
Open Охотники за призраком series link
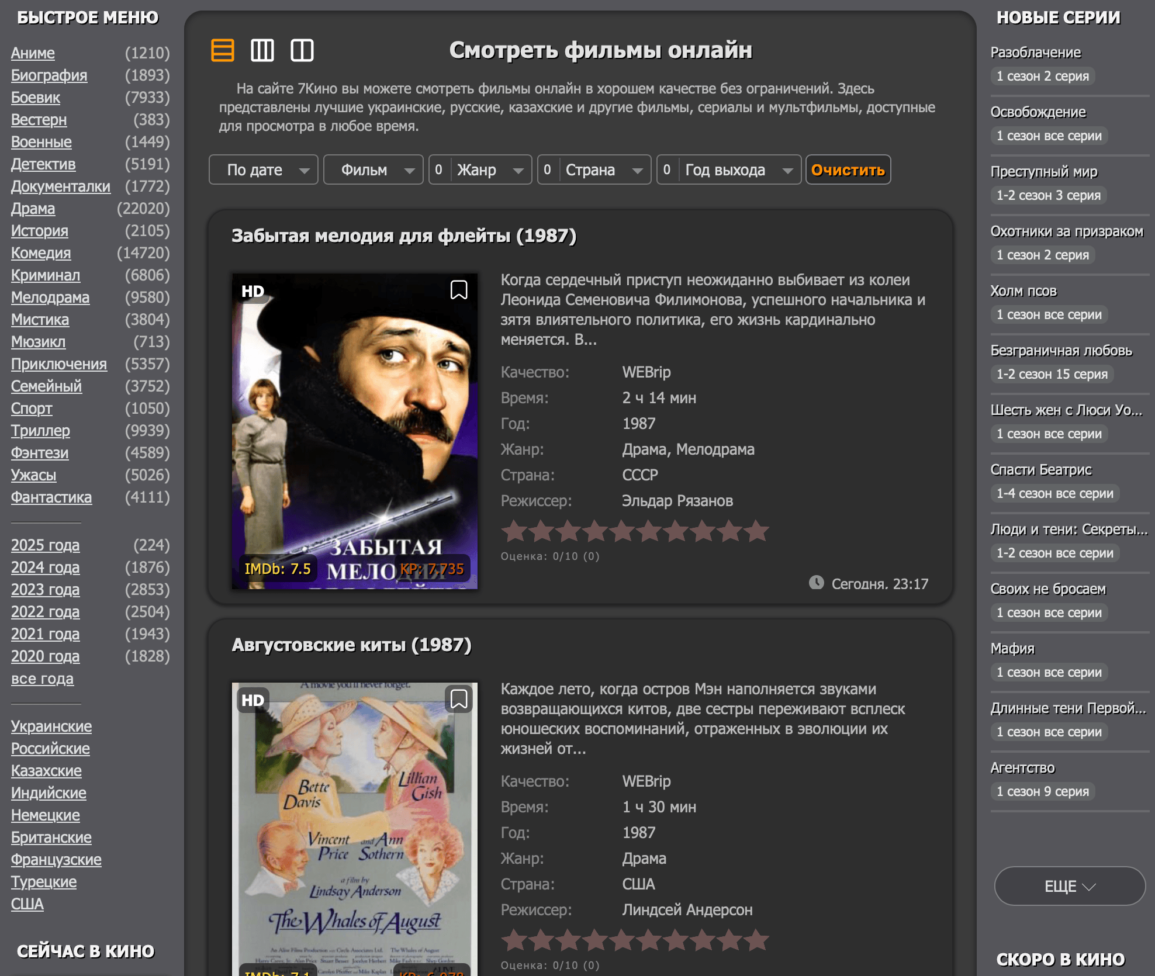tap(1067, 231)
